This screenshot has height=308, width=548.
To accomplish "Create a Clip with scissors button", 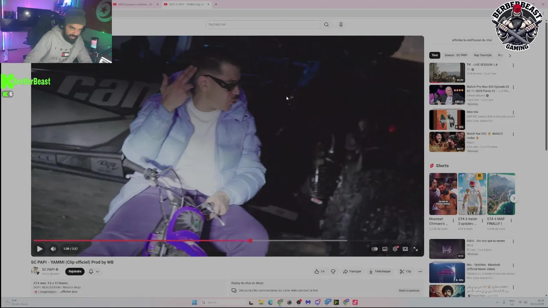I will (405, 271).
